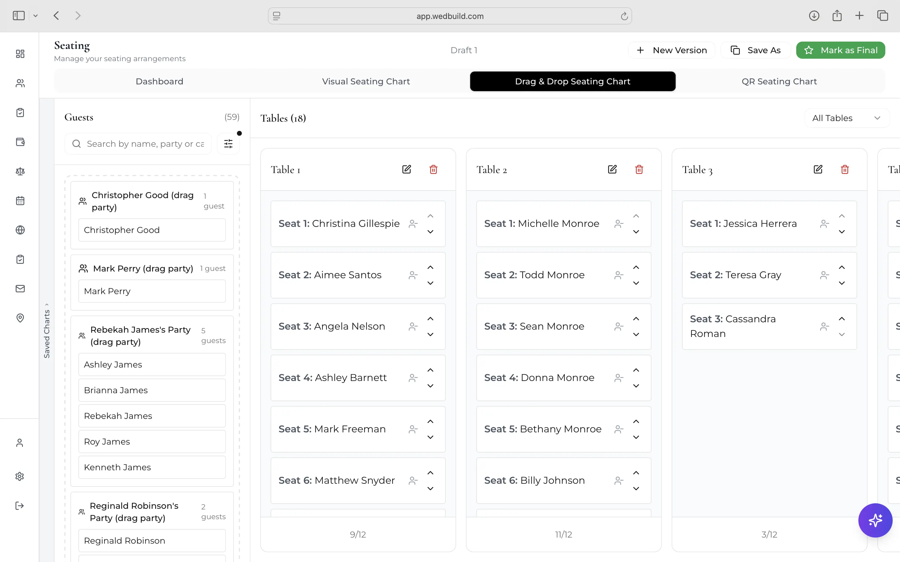Go back in browser history
The height and width of the screenshot is (562, 900).
(57, 16)
